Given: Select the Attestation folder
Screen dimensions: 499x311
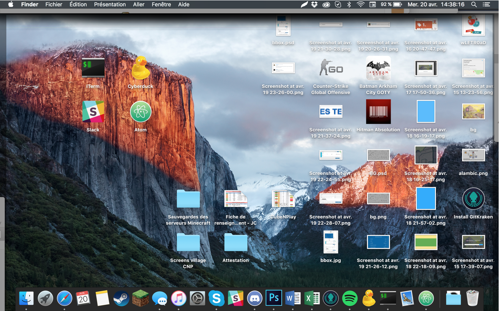Looking at the screenshot, I should click(236, 243).
